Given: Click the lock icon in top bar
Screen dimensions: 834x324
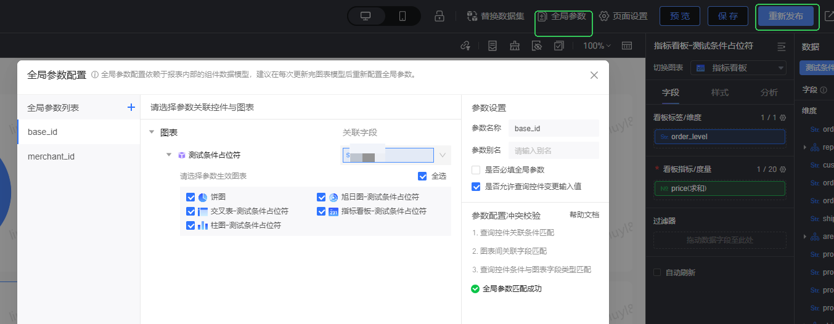Looking at the screenshot, I should pyautogui.click(x=439, y=16).
